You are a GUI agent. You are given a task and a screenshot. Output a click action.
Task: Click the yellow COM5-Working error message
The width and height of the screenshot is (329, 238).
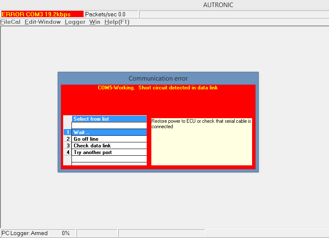point(158,88)
